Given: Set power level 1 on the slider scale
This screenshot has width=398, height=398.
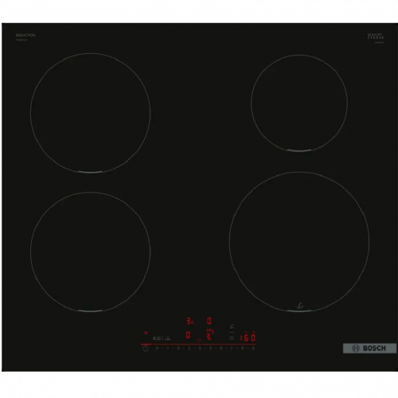Looking at the screenshot, I should [168, 348].
